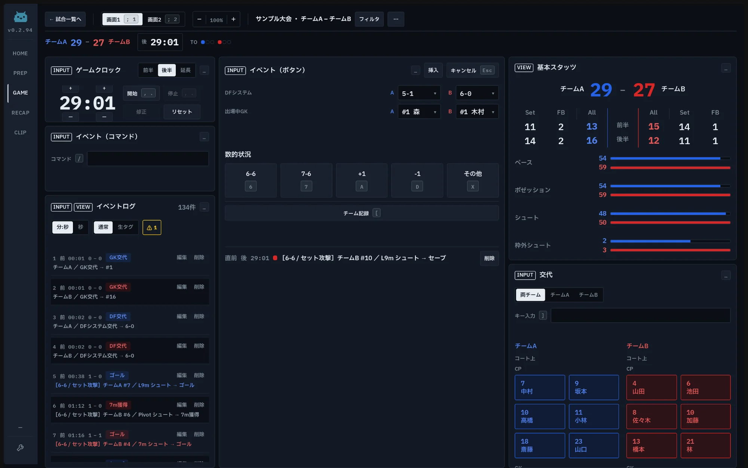
Task: Switch log display to 生タグ
Action: (125, 227)
